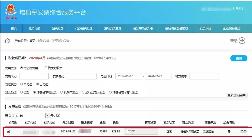This screenshot has height=137, width=252.
Task: Click the 开票日期 column header
Action: point(68,122)
